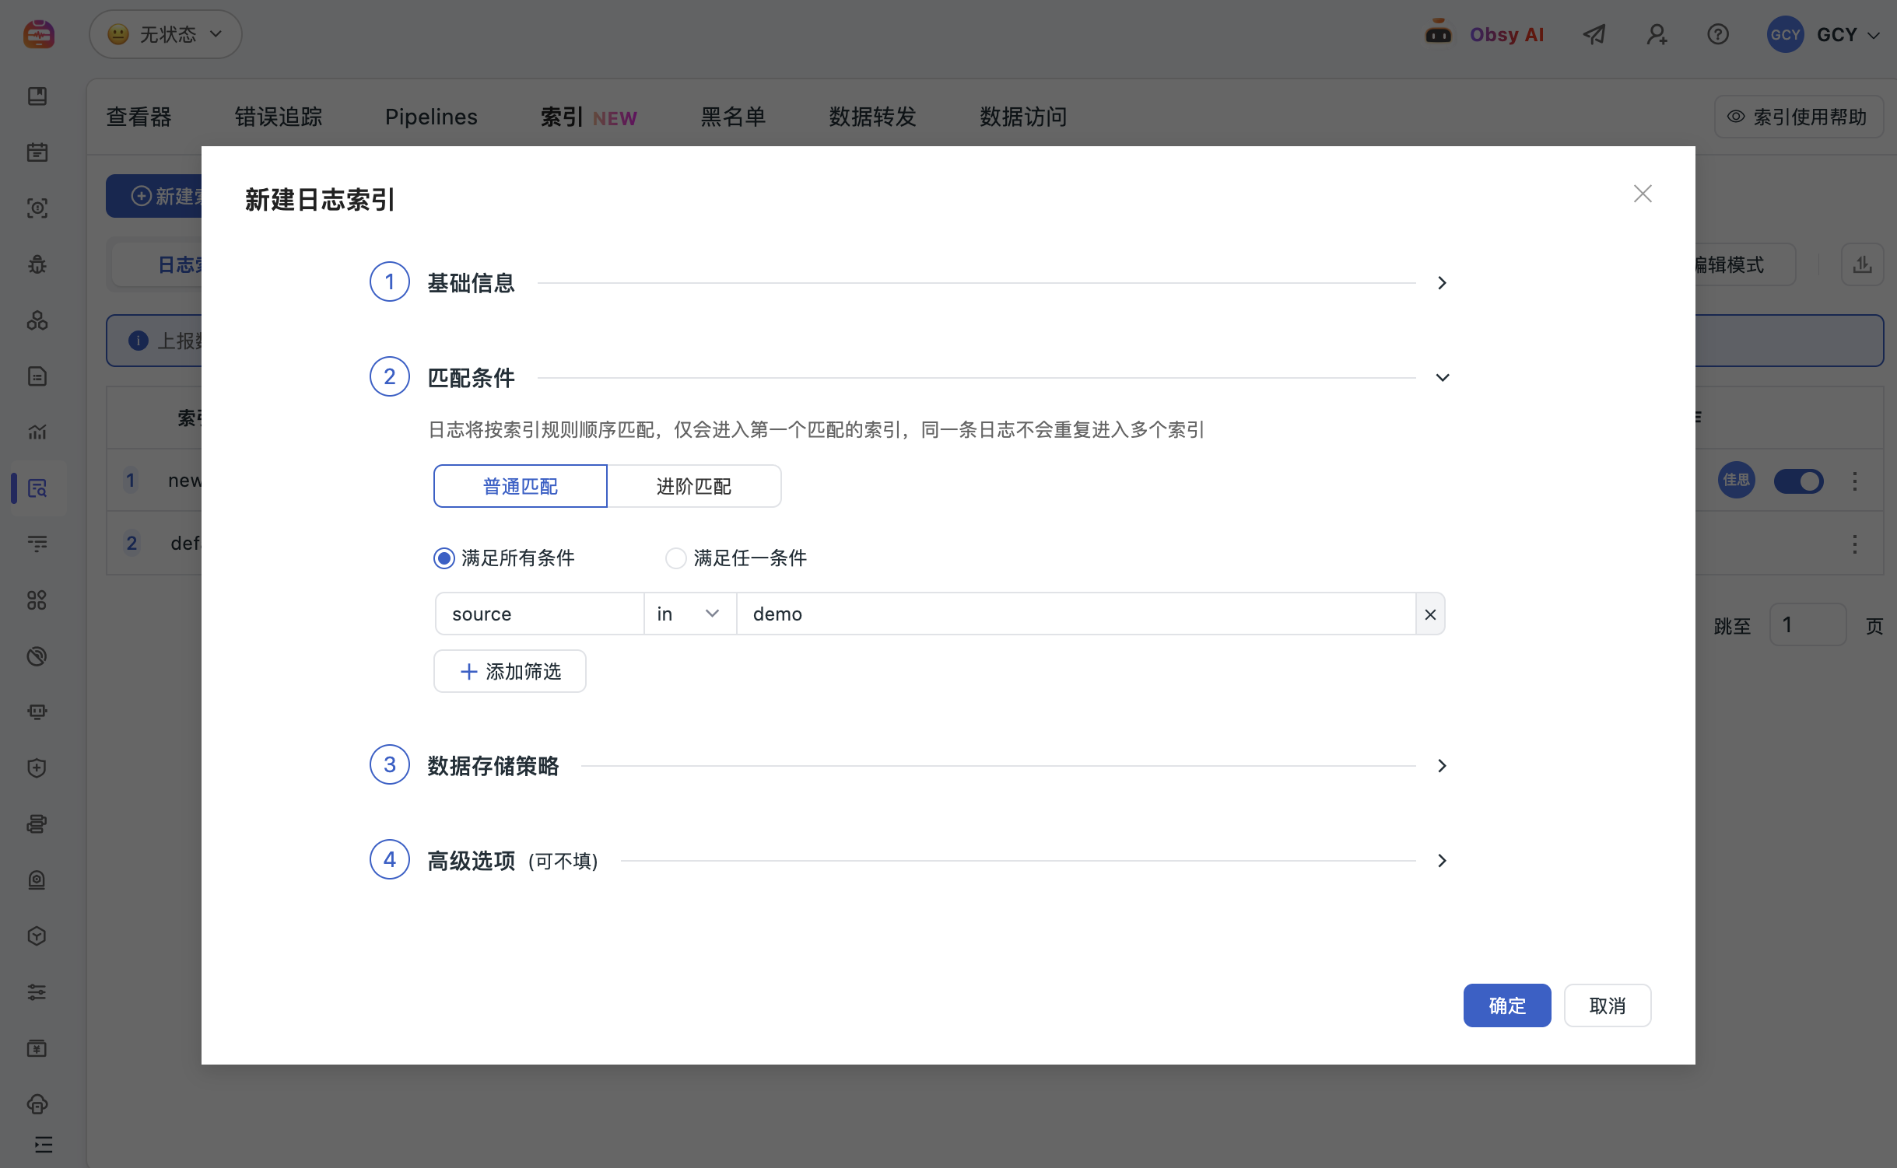Open the billing yen sidebar icon

(x=37, y=1048)
